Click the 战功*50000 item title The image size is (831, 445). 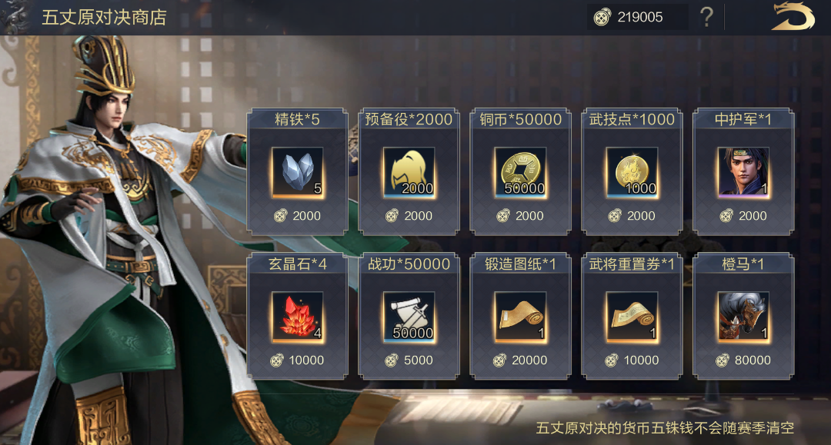(409, 264)
